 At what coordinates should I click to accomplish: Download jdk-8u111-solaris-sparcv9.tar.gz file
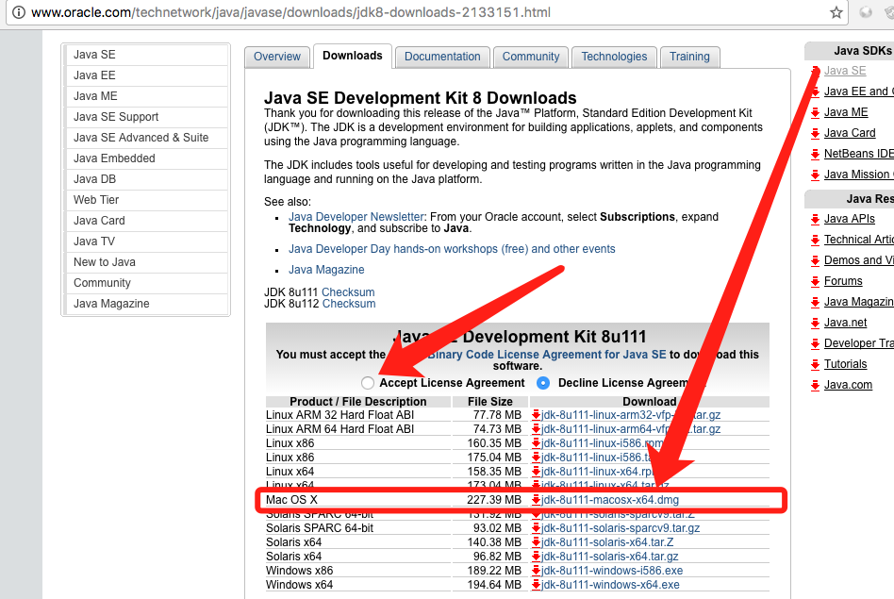[x=621, y=528]
